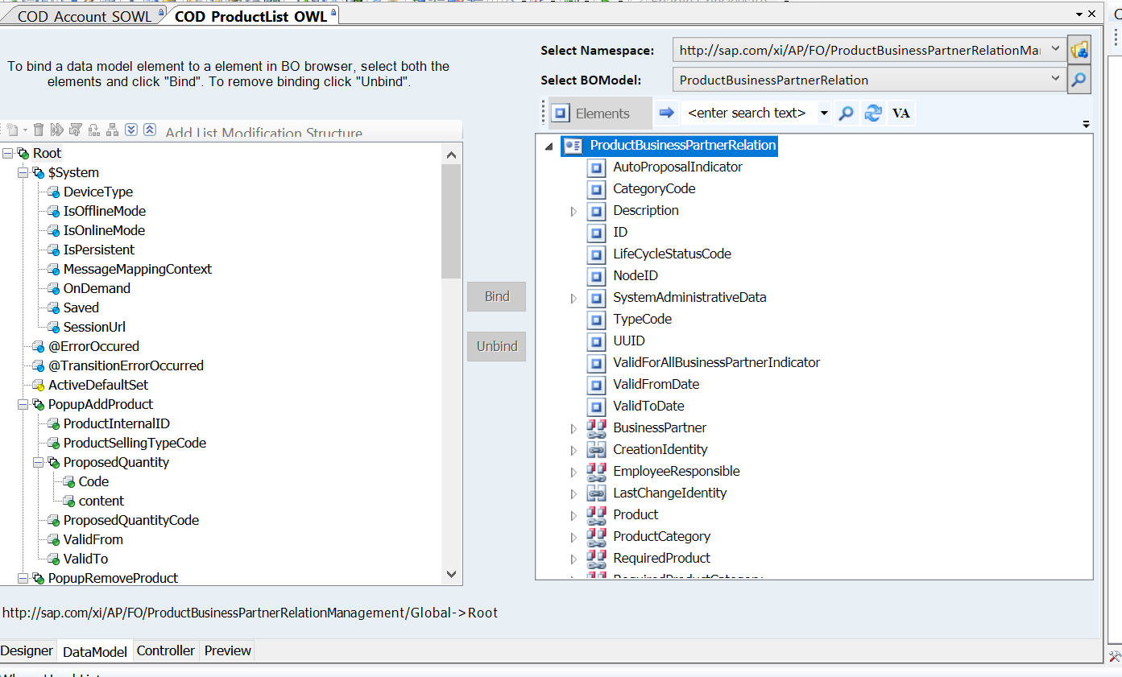The image size is (1122, 677).
Task: Switch to the Controller tab
Action: 166,650
